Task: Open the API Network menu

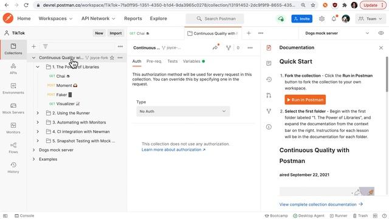Action: (98, 18)
